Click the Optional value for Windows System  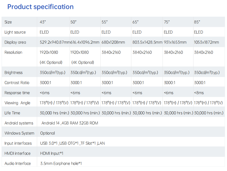coord(47,133)
